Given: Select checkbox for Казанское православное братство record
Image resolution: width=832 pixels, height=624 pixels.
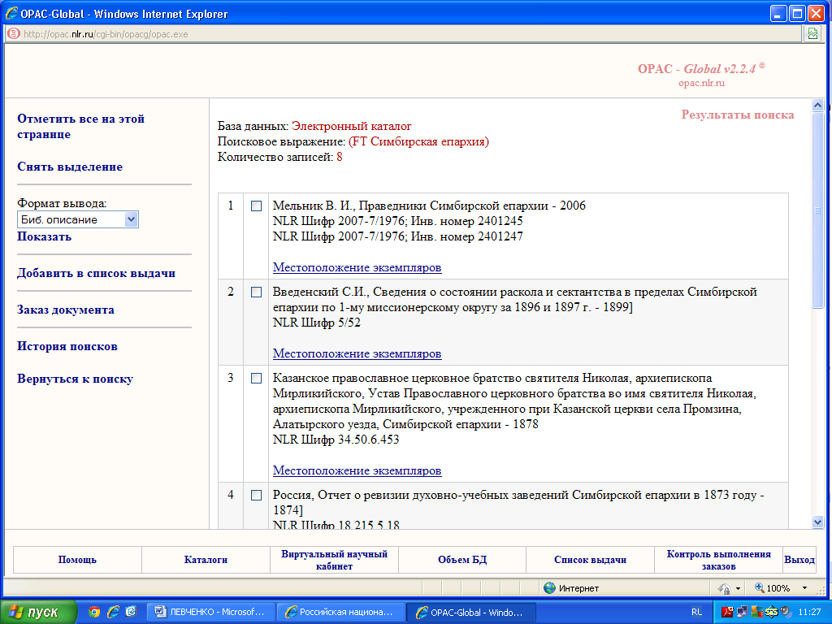Looking at the screenshot, I should [256, 379].
